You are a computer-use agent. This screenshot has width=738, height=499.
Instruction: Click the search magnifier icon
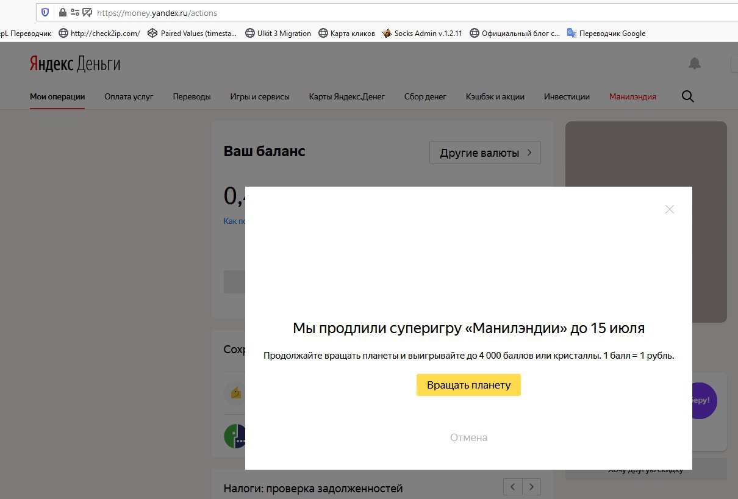[x=688, y=96]
